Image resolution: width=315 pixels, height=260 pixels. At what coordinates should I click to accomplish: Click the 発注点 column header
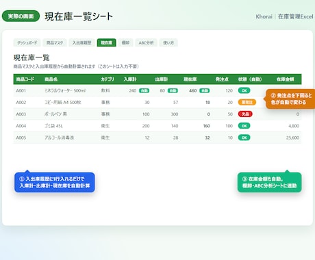222,79
